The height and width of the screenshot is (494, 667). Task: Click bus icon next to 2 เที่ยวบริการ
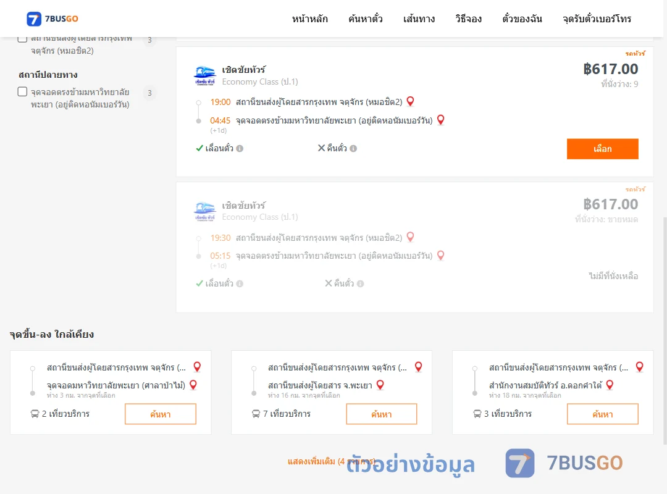[35, 414]
